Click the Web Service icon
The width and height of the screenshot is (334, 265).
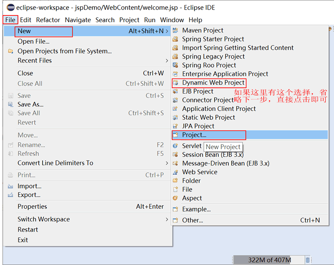175,172
